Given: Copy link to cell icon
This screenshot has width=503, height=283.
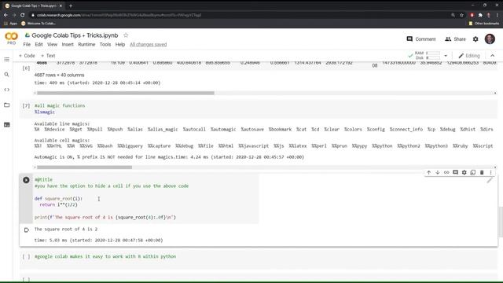Looking at the screenshot, I should tap(446, 173).
